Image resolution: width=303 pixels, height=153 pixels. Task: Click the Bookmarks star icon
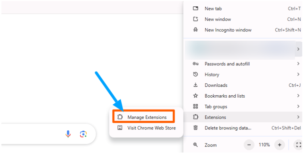click(195, 96)
